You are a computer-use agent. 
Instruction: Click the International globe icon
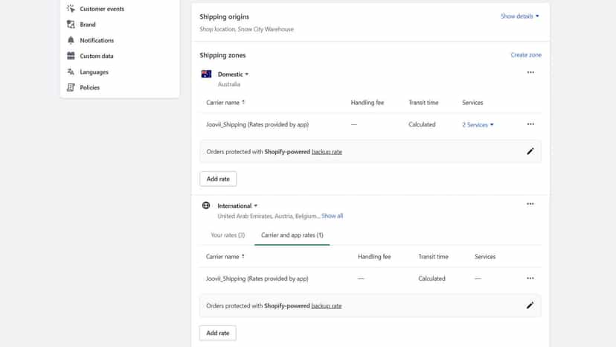(206, 206)
